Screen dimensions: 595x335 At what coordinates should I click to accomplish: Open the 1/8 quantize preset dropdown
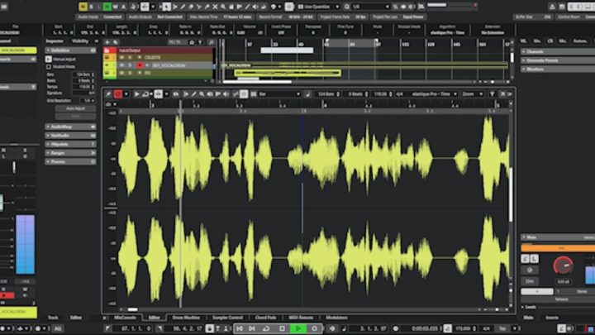coord(371,7)
